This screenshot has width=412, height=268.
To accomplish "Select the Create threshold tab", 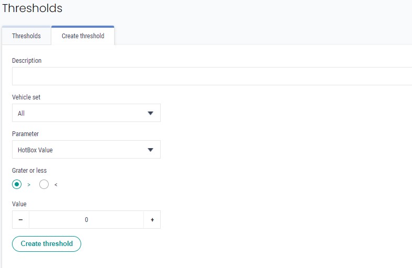I will pyautogui.click(x=83, y=36).
